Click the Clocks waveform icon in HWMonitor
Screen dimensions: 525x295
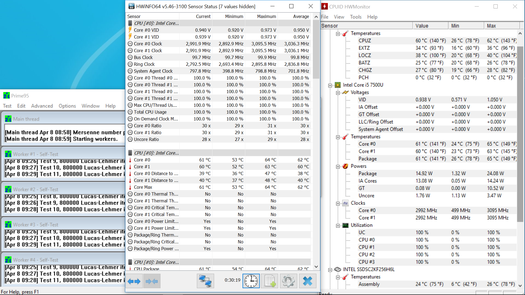tap(345, 203)
